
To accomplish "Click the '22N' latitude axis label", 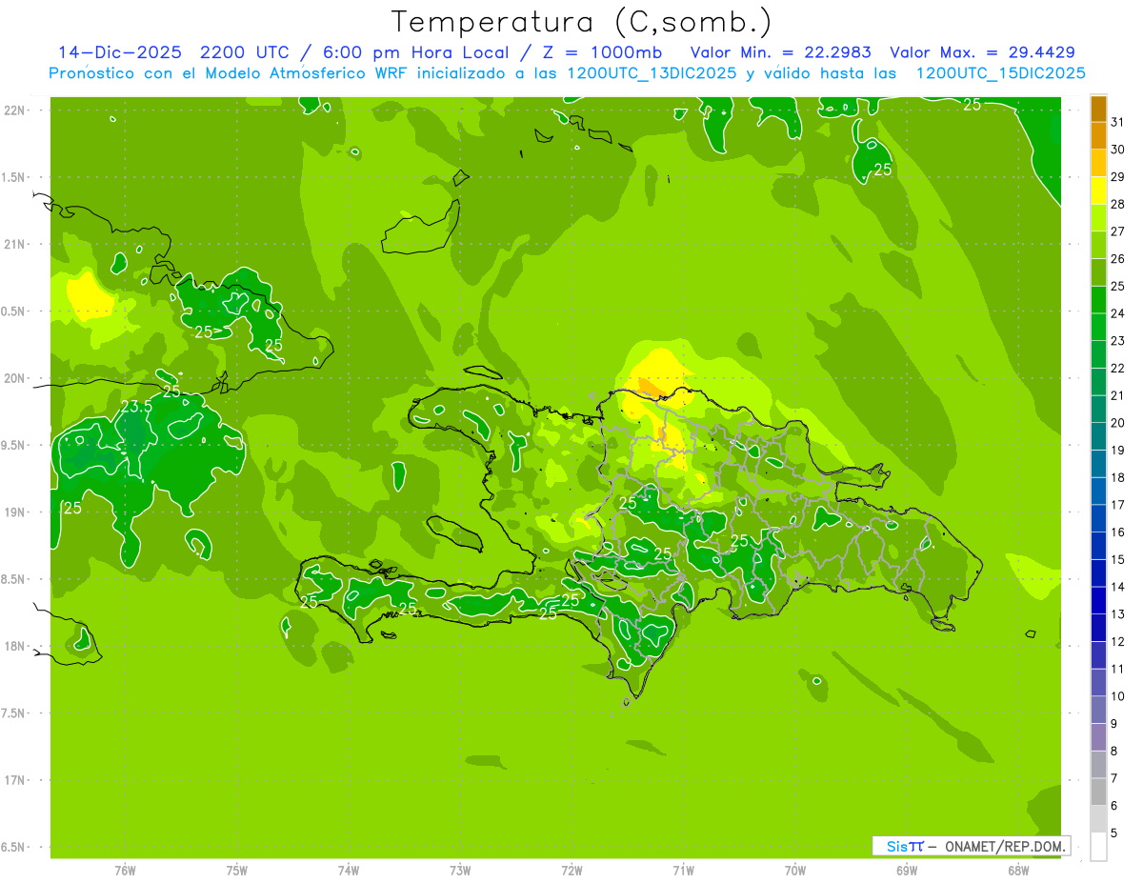I will 13,110.
